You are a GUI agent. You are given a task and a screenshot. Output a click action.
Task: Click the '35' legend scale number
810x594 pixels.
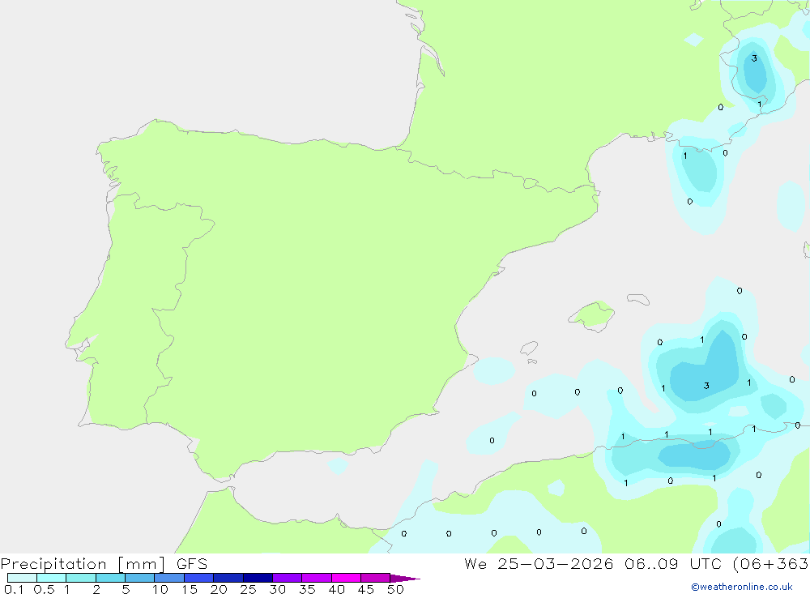[307, 589]
